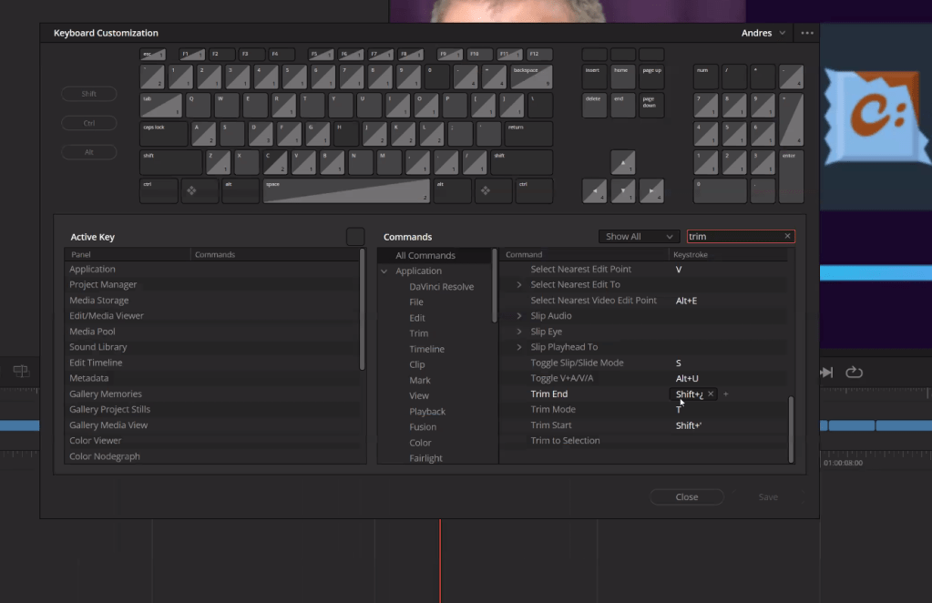Open the Show All filter dropdown
Screen dimensions: 932x603
(x=639, y=237)
